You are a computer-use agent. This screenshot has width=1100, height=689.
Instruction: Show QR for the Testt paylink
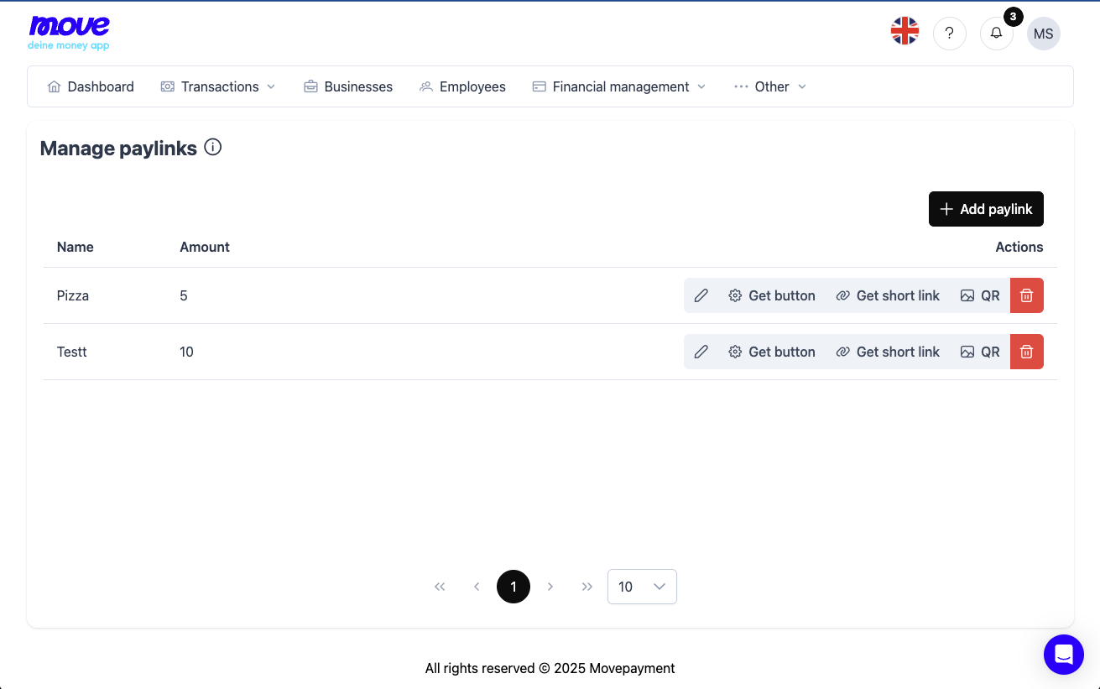(980, 352)
